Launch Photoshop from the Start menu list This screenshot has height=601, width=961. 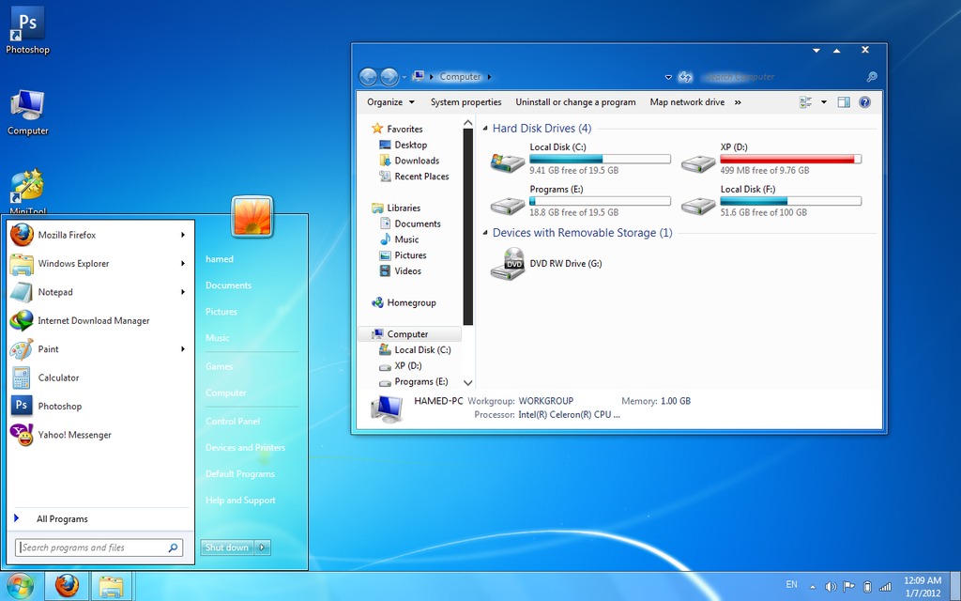(98, 406)
